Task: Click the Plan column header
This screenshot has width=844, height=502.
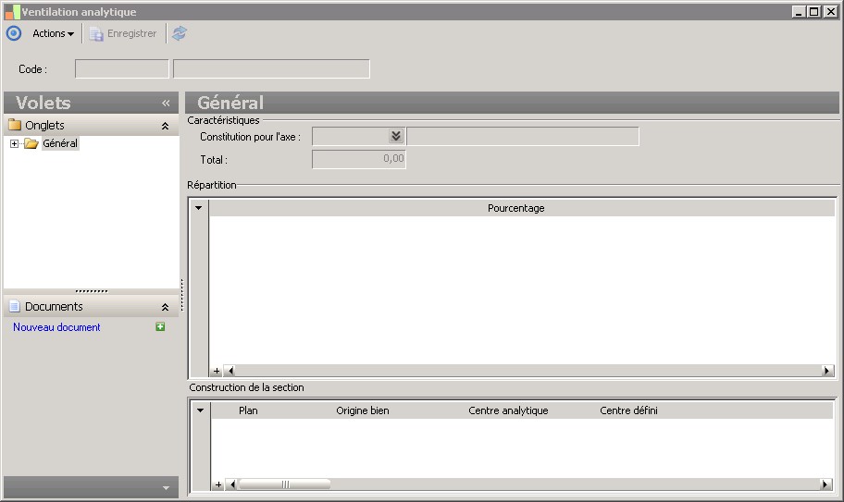Action: tap(248, 410)
